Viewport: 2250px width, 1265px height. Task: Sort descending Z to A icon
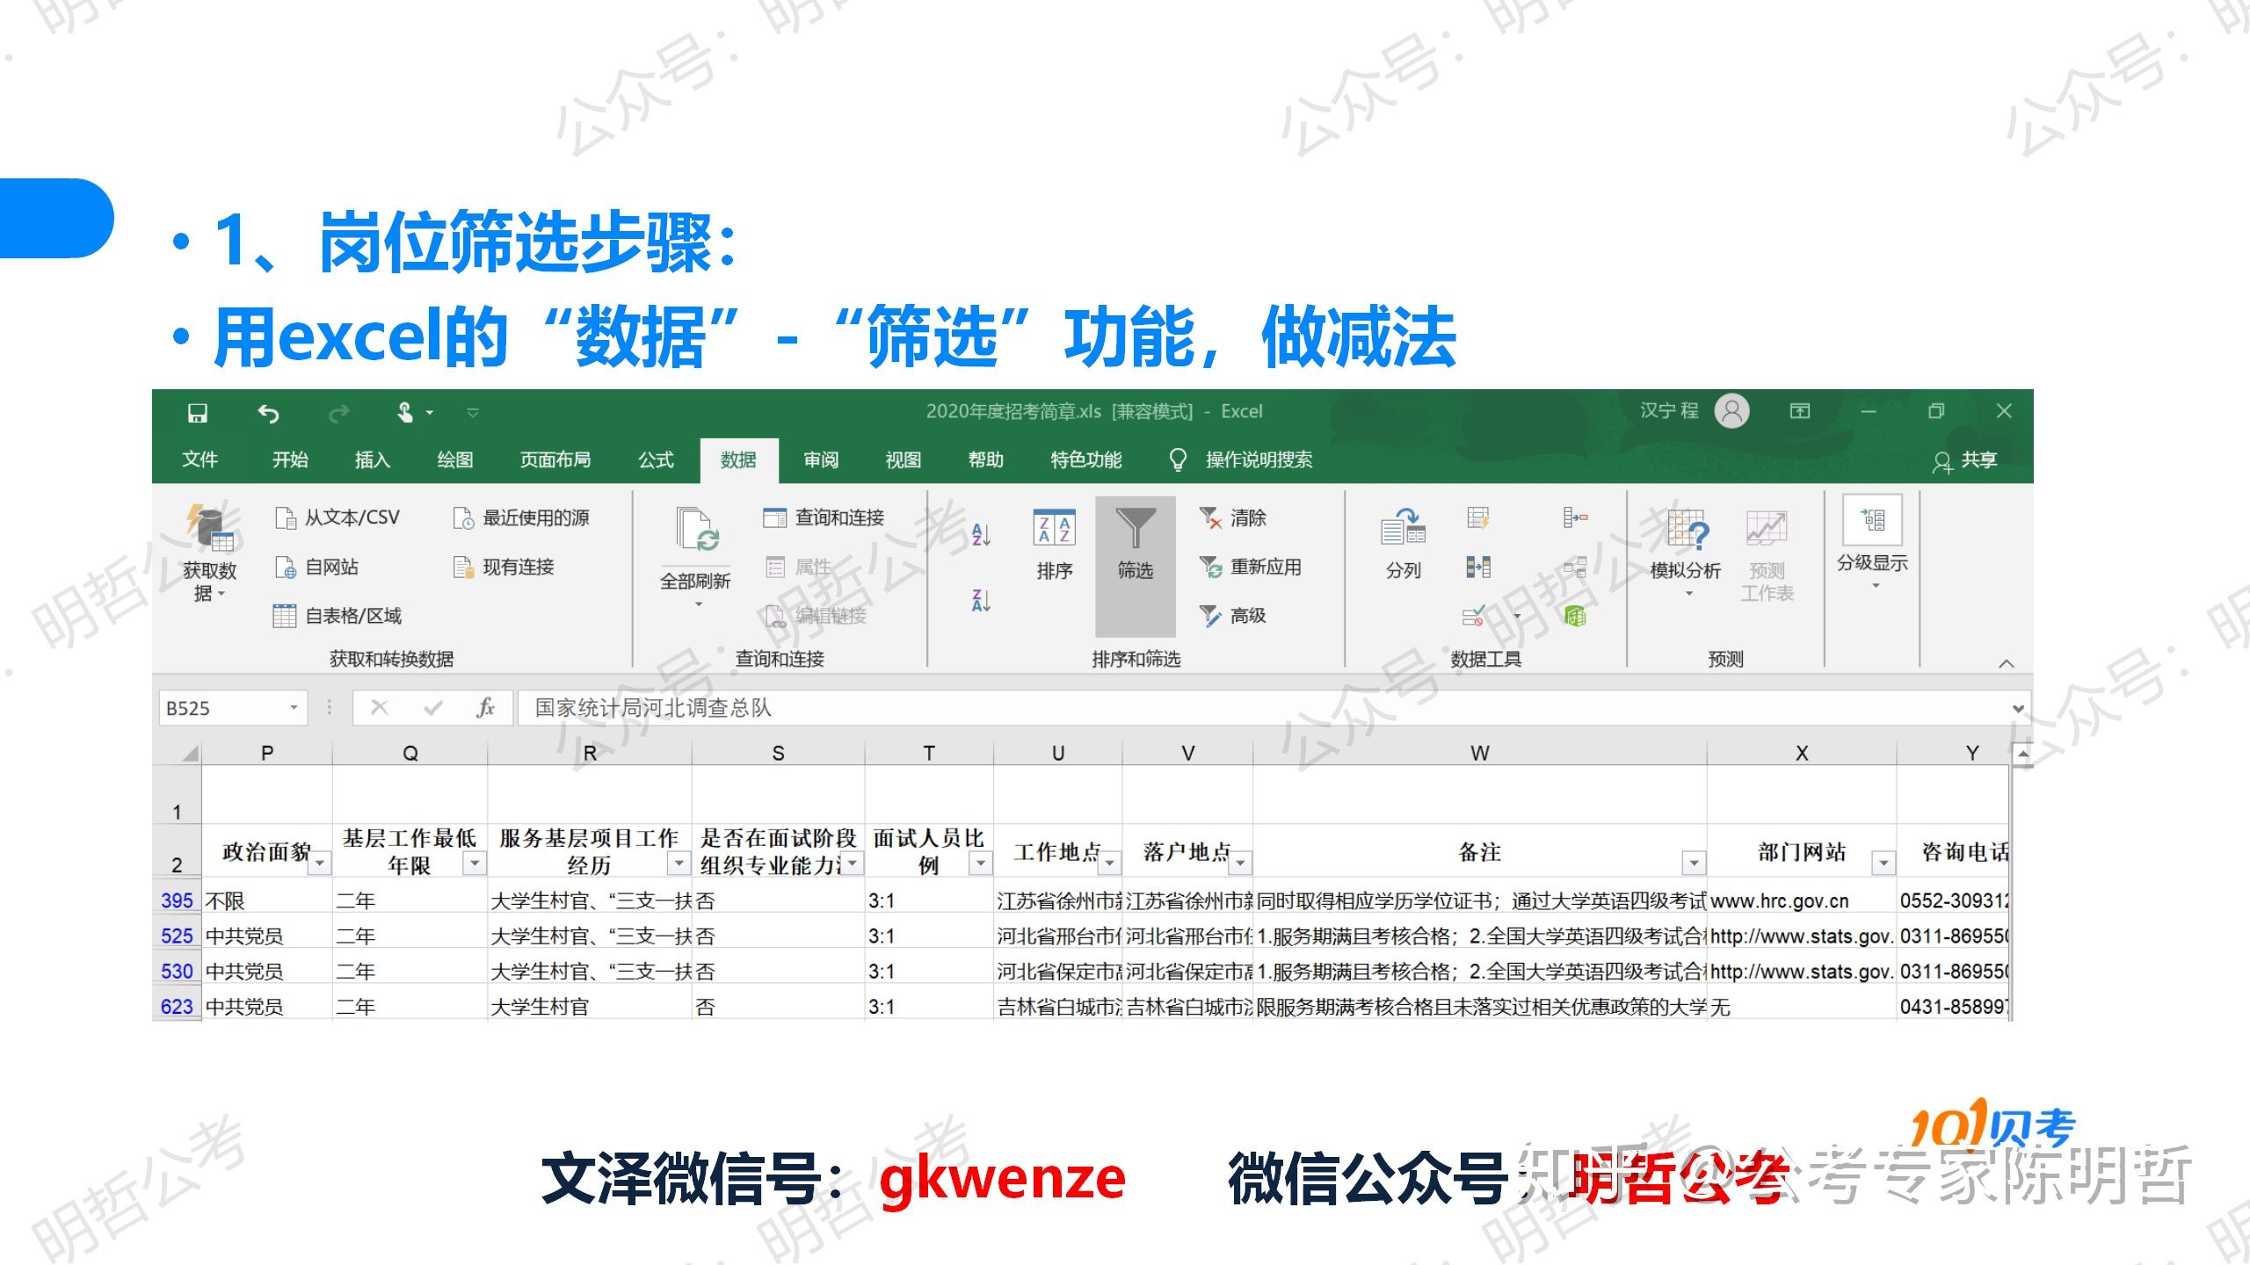(x=981, y=600)
